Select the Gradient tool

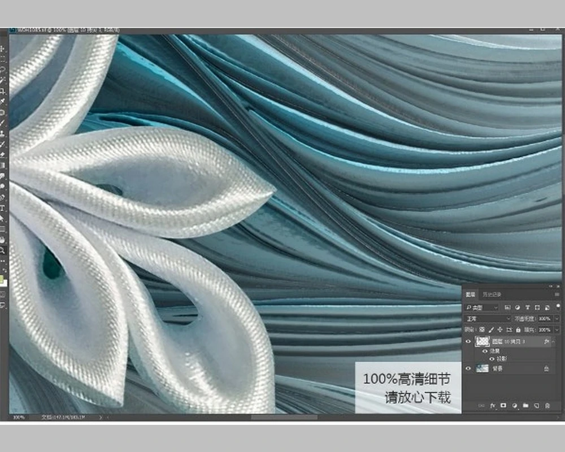click(x=3, y=166)
